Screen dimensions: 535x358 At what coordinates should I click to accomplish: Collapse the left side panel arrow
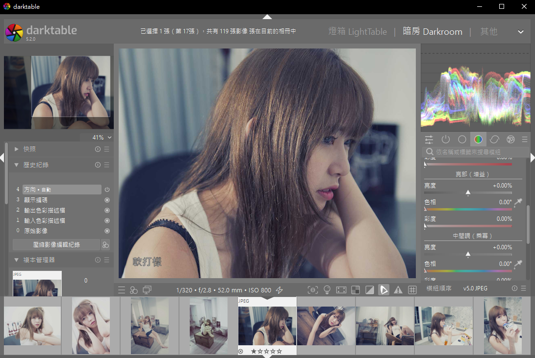[2, 158]
